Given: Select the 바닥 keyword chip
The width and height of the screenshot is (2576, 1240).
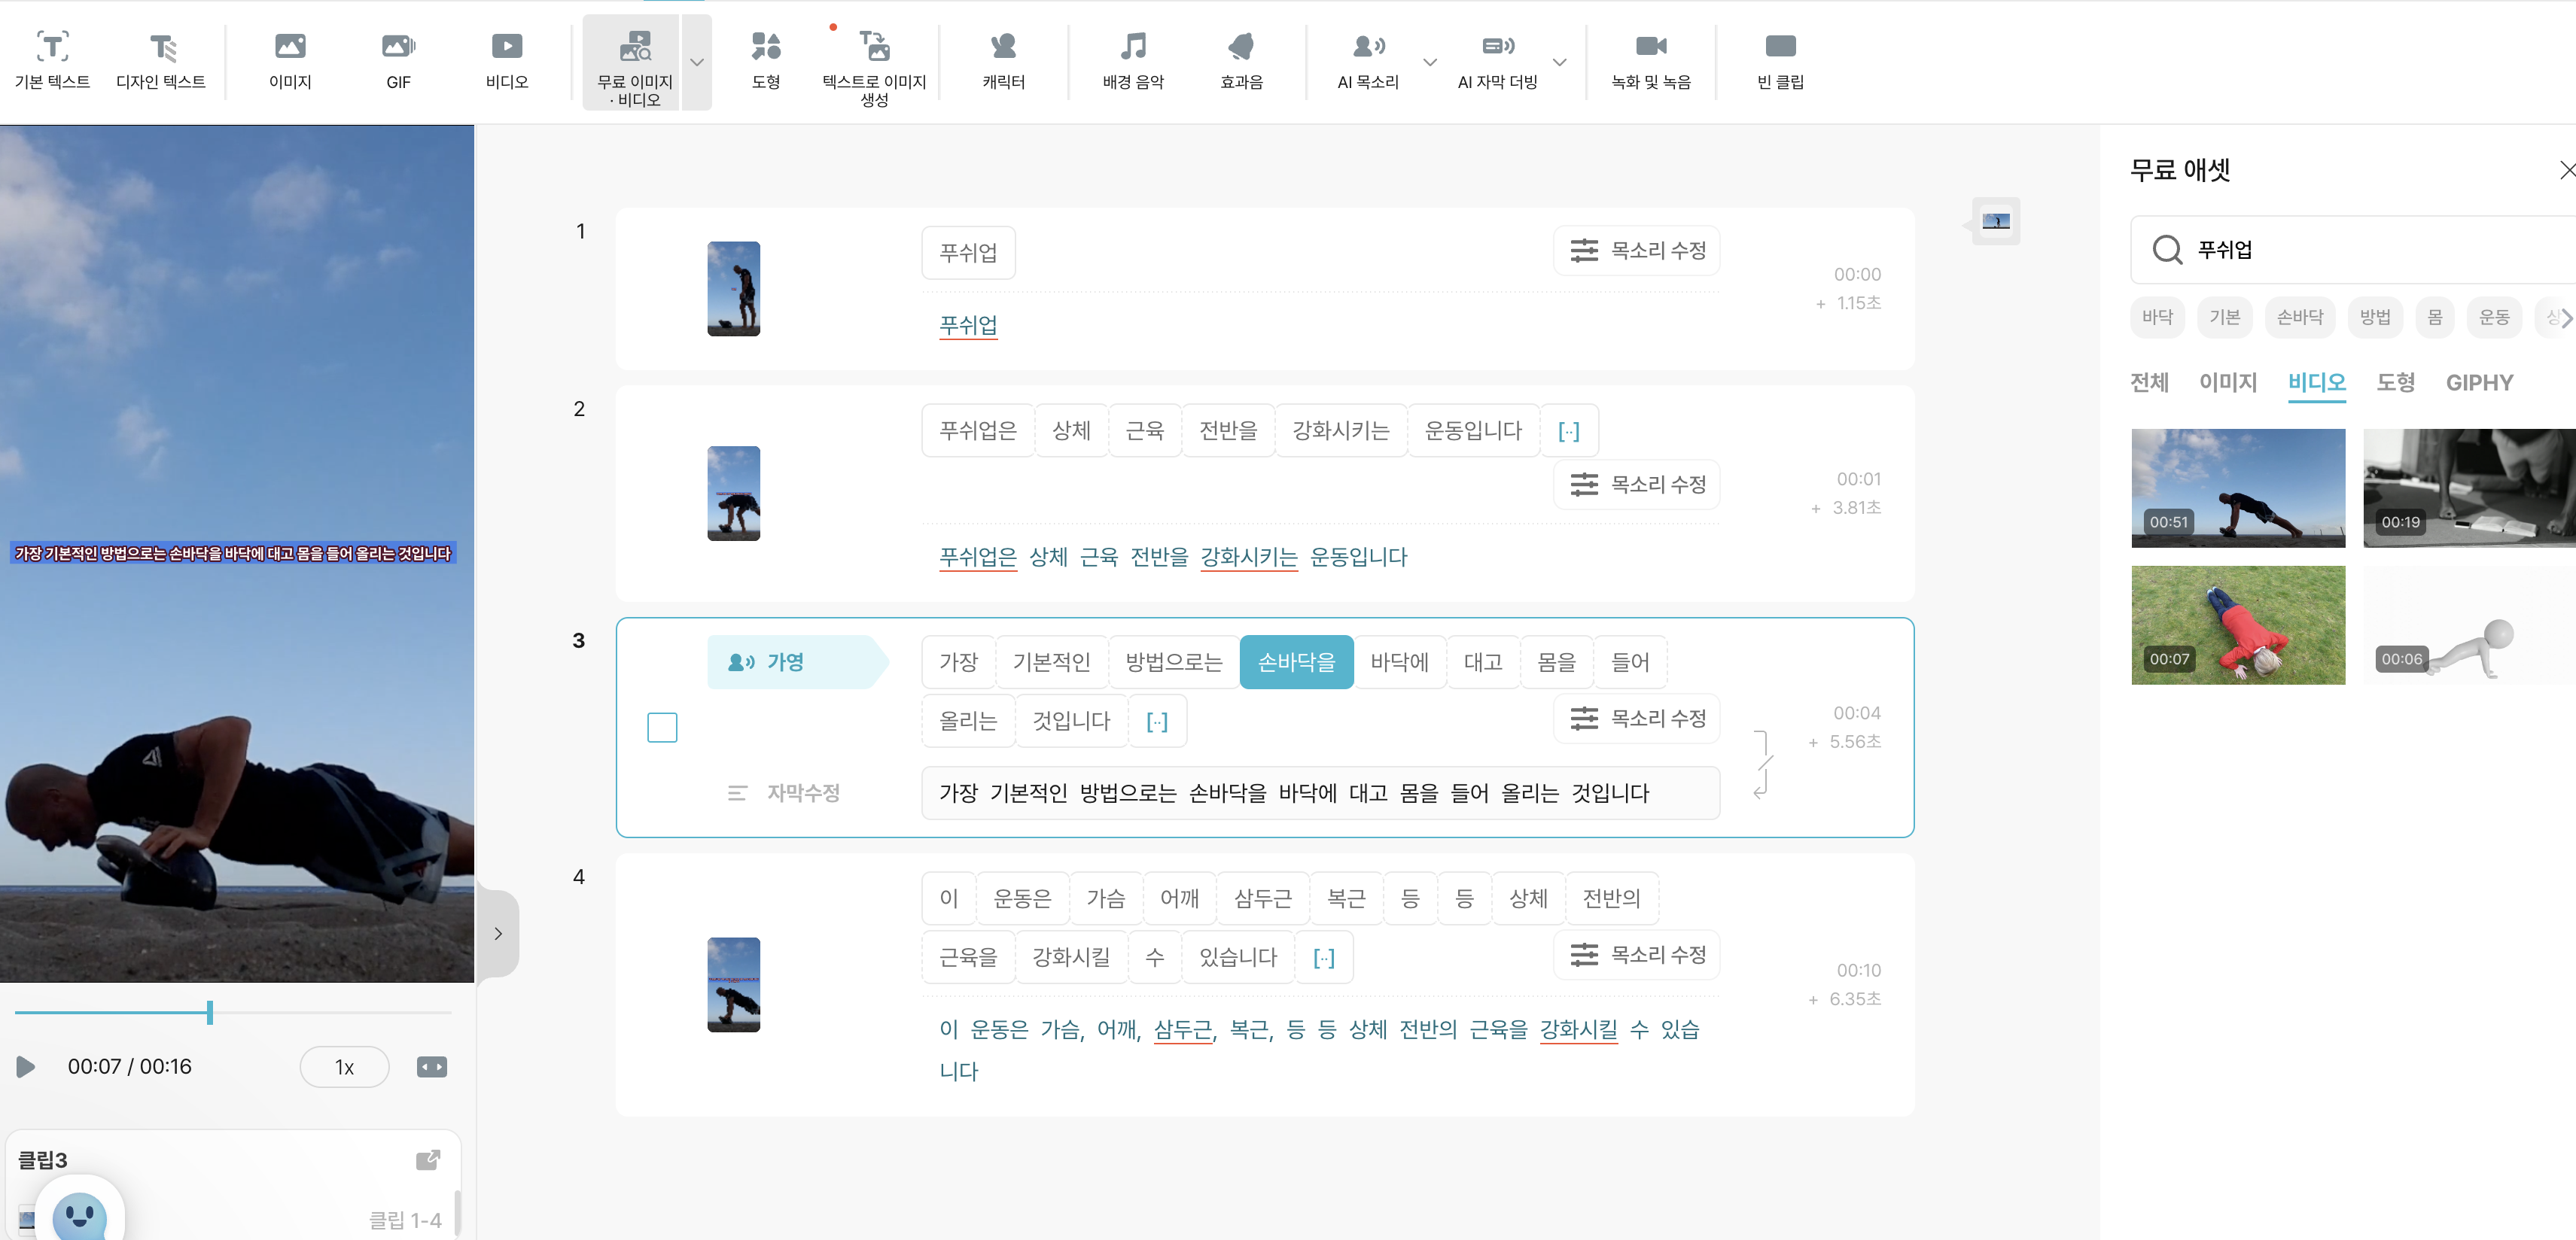Looking at the screenshot, I should [x=2157, y=317].
